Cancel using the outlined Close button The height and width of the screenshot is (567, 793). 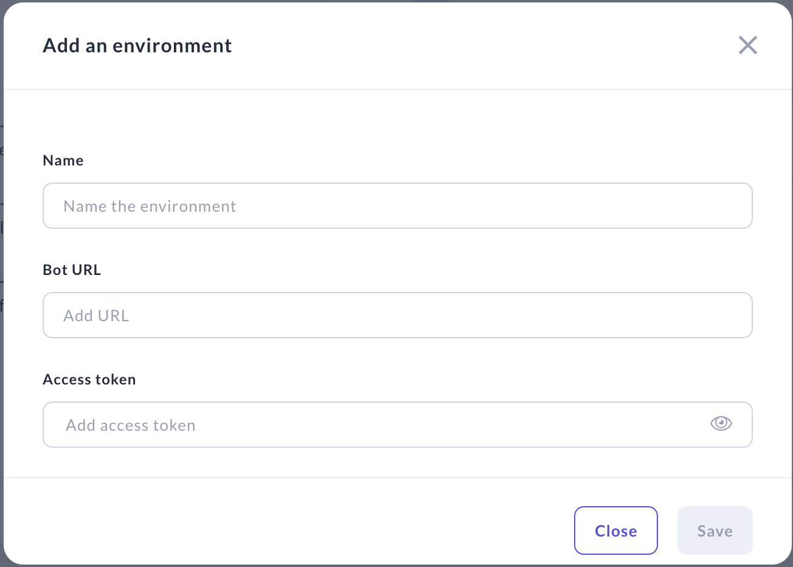615,530
